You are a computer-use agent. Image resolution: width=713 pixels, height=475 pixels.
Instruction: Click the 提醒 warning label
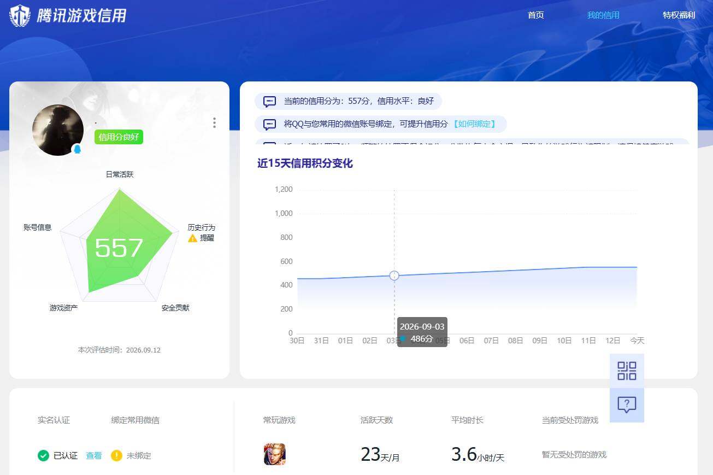(207, 238)
